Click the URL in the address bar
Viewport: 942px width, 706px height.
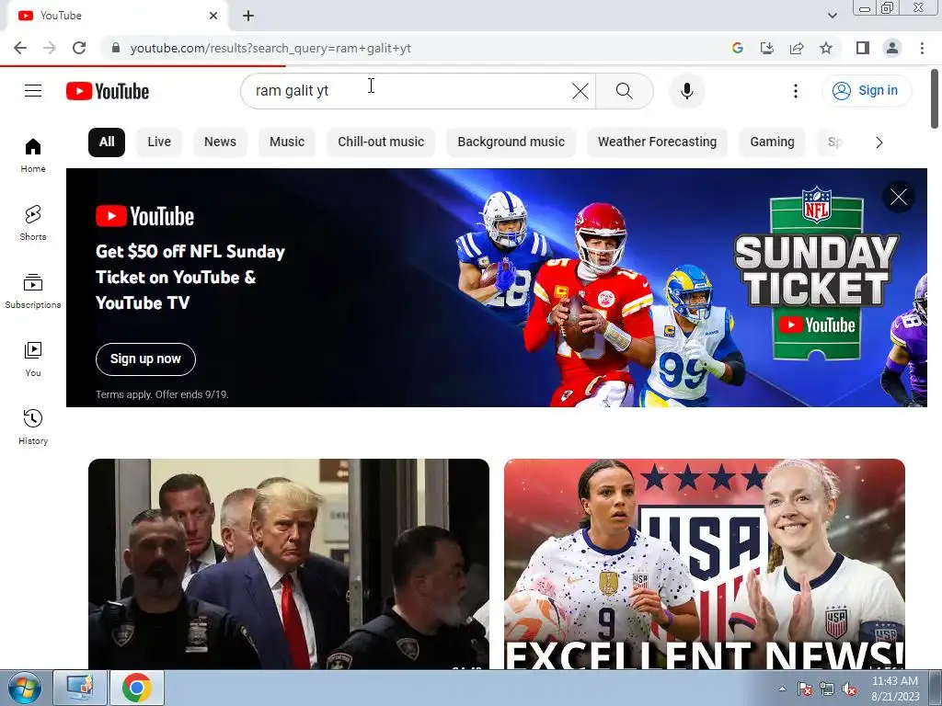pos(270,48)
